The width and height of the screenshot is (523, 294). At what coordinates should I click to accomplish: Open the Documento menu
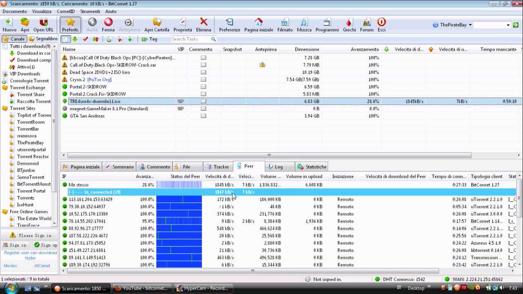pyautogui.click(x=15, y=11)
